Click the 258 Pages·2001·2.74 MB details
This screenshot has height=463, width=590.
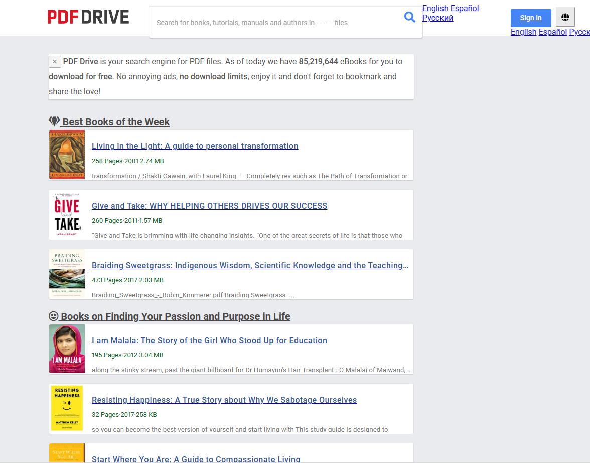click(x=128, y=161)
